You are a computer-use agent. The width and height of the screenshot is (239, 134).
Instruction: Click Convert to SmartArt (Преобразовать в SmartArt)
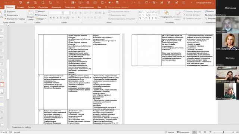click(x=122, y=19)
